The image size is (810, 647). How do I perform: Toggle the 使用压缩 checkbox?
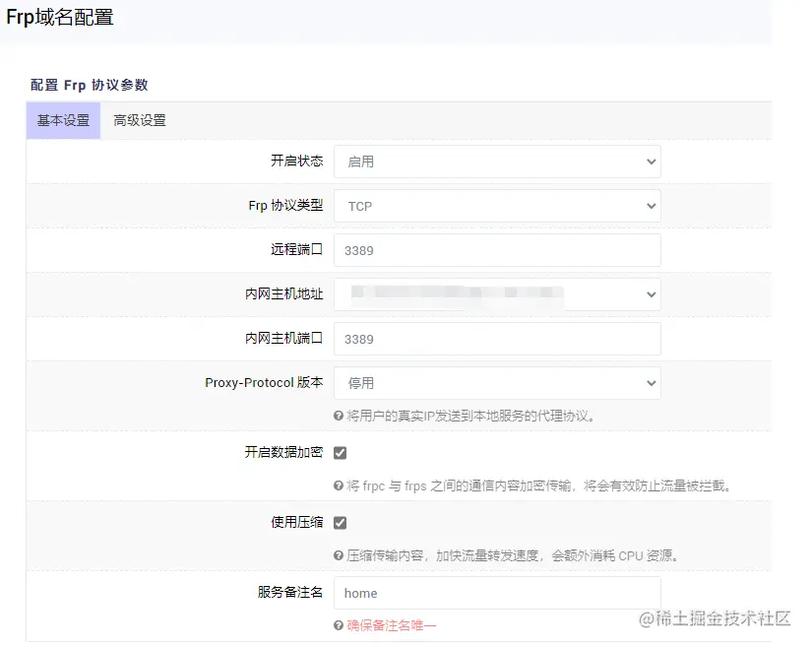point(340,523)
